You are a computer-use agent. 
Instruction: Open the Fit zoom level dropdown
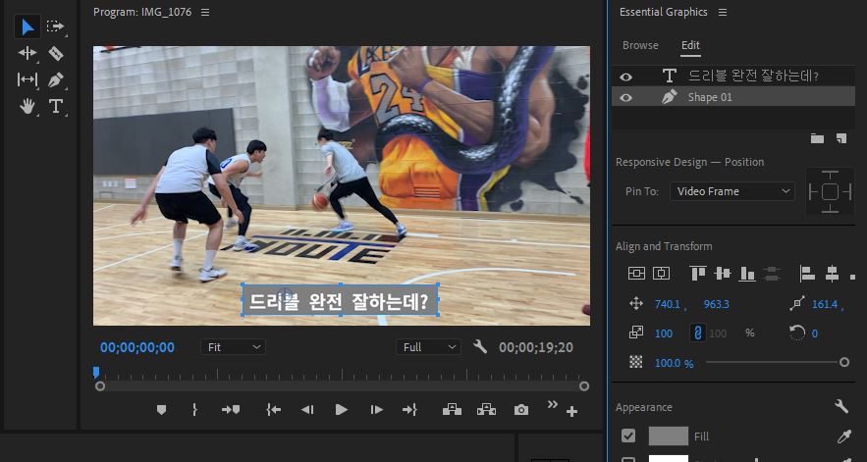tap(233, 347)
